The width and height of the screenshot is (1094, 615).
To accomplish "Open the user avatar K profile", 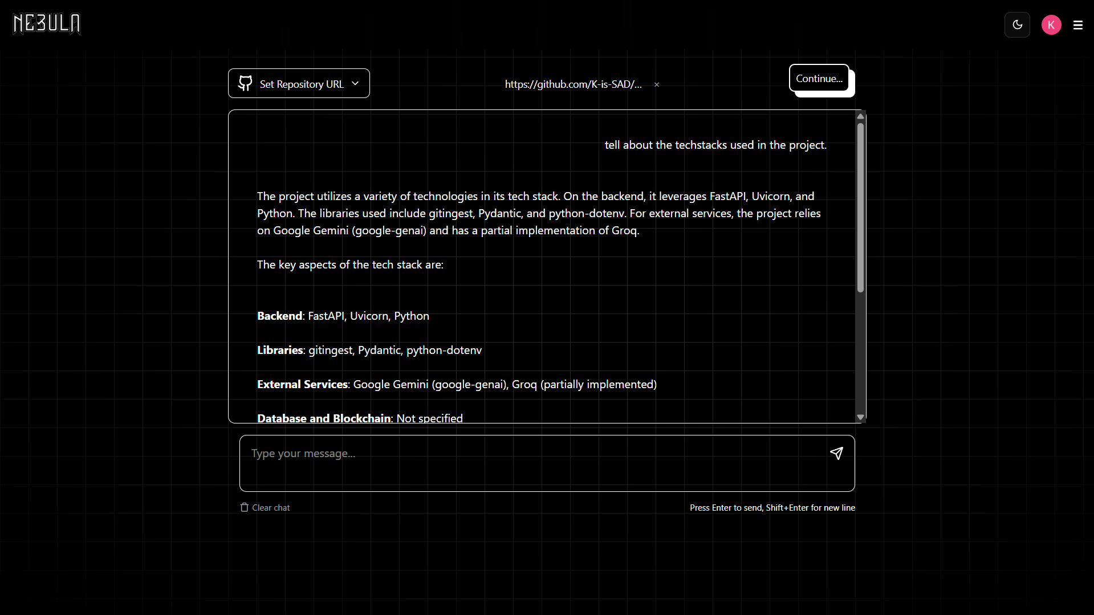I will pos(1051,25).
